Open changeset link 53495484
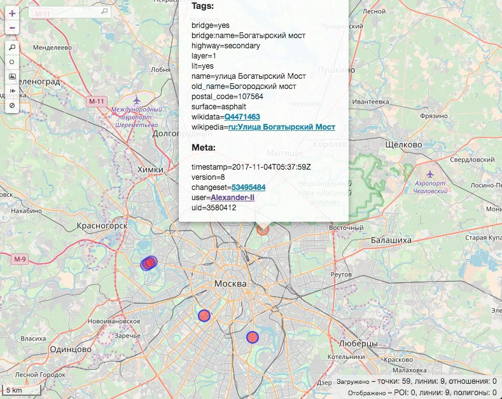 pos(248,187)
